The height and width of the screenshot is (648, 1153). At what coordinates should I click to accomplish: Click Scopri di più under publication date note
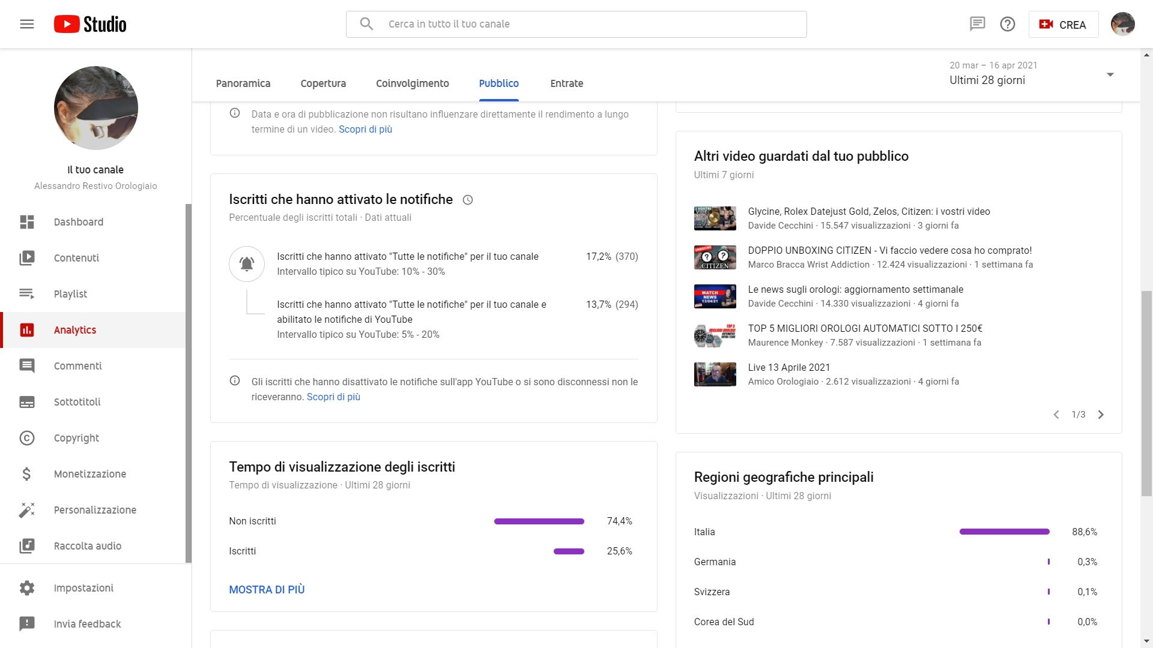(365, 129)
